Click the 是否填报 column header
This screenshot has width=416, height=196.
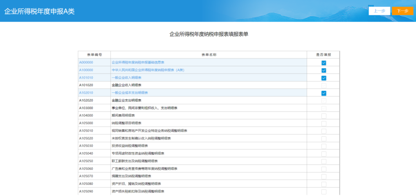click(x=324, y=55)
